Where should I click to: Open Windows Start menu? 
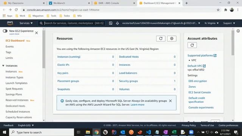point(4,132)
